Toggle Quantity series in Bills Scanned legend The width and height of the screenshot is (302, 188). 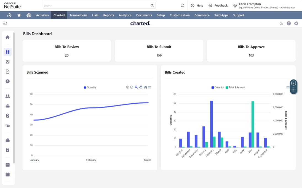(x=90, y=87)
